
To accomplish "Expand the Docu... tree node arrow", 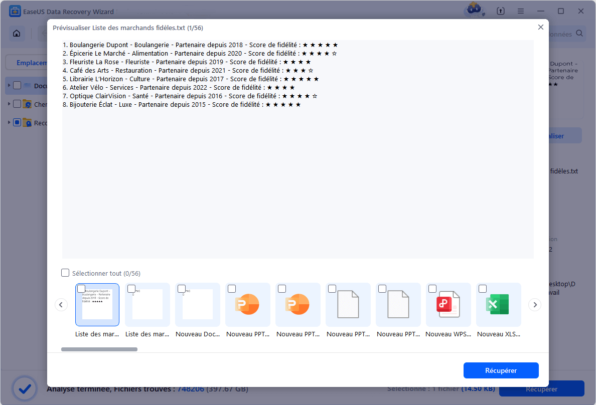I will (x=9, y=86).
